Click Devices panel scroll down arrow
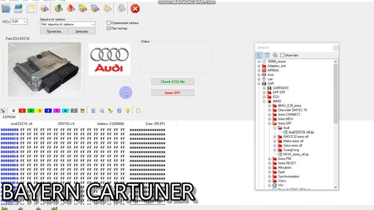 pos(335,187)
